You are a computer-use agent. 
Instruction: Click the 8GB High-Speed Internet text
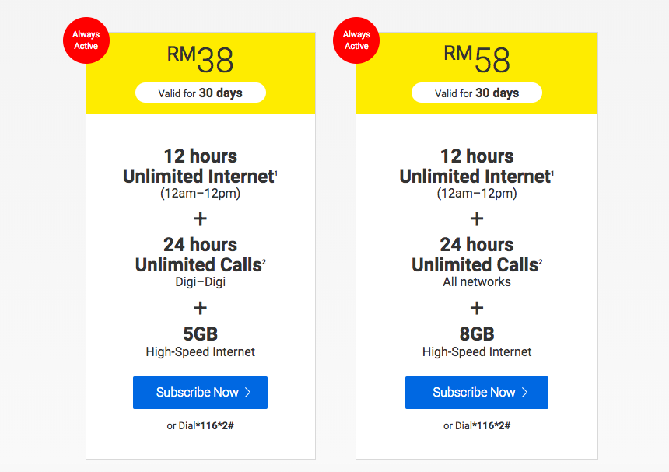click(477, 342)
